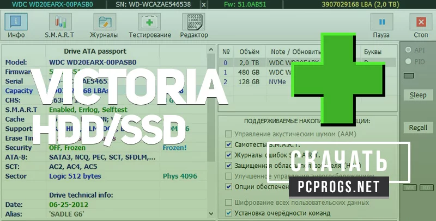Screen dimensions: 436x221
Task: Select drive row 0 with 2,0 TB
Action: 307,62
